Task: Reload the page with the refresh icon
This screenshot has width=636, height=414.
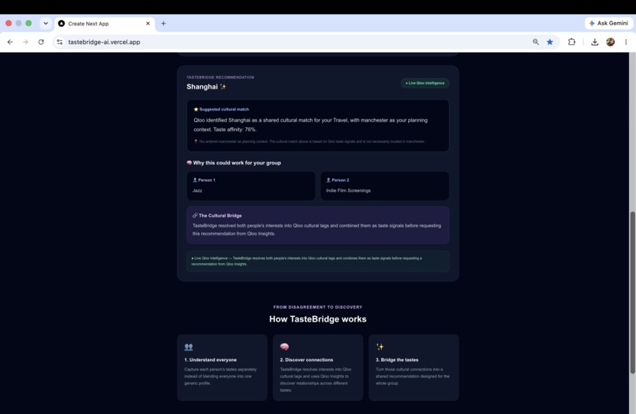Action: (41, 42)
